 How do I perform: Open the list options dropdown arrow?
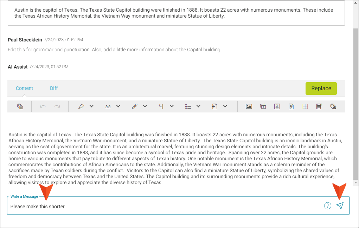pos(199,106)
